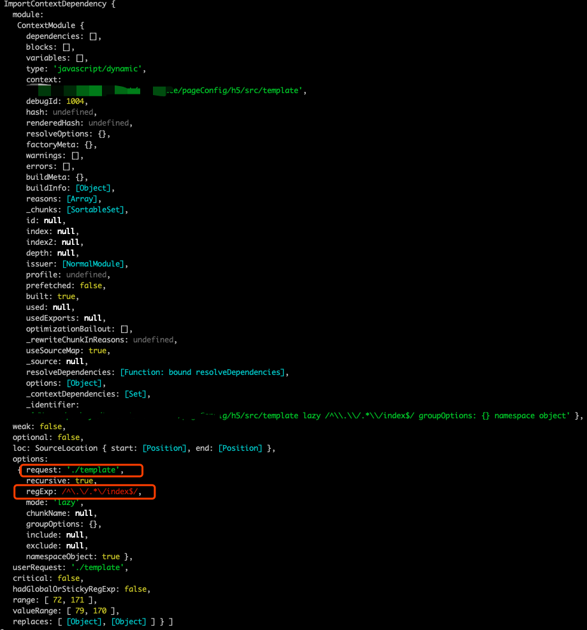Screen dimensions: 587x630
Task: Select the start [Position] value
Action: tap(164, 448)
